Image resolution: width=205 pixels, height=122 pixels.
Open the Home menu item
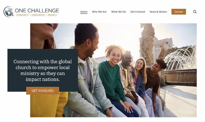[84, 12]
